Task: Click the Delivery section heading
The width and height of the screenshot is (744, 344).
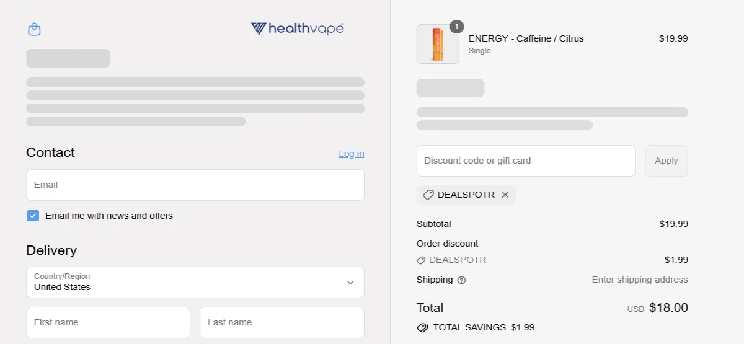Action: pyautogui.click(x=51, y=250)
